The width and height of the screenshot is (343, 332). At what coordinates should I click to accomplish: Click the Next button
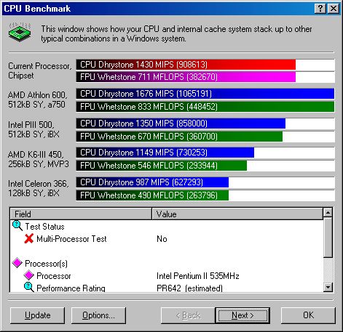(243, 315)
